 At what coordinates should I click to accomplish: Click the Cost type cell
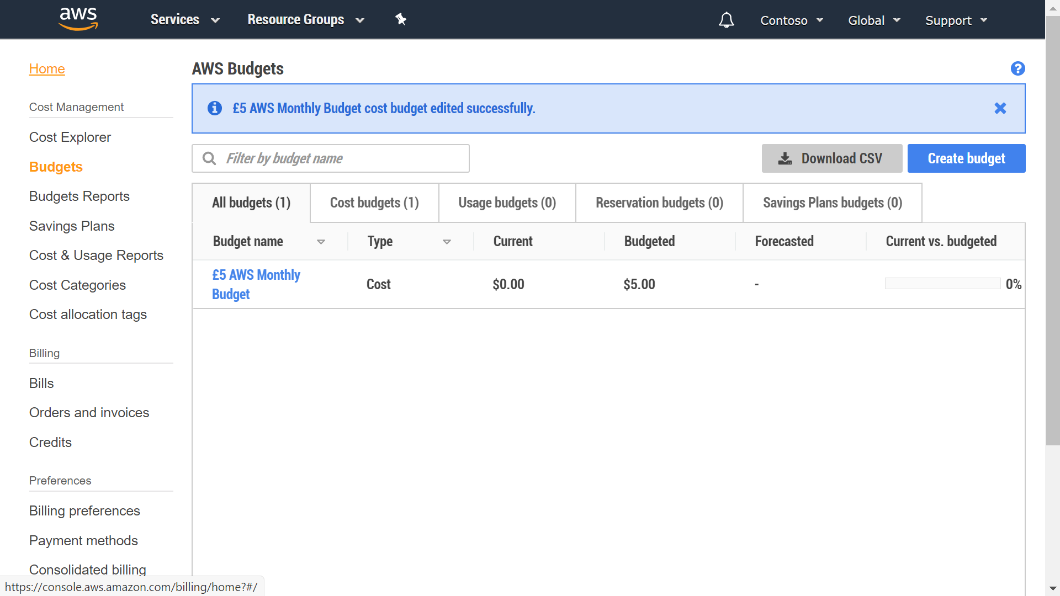[x=379, y=284]
